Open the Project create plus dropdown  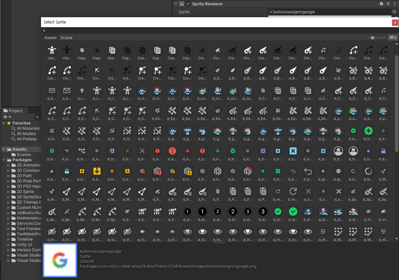click(x=7, y=117)
